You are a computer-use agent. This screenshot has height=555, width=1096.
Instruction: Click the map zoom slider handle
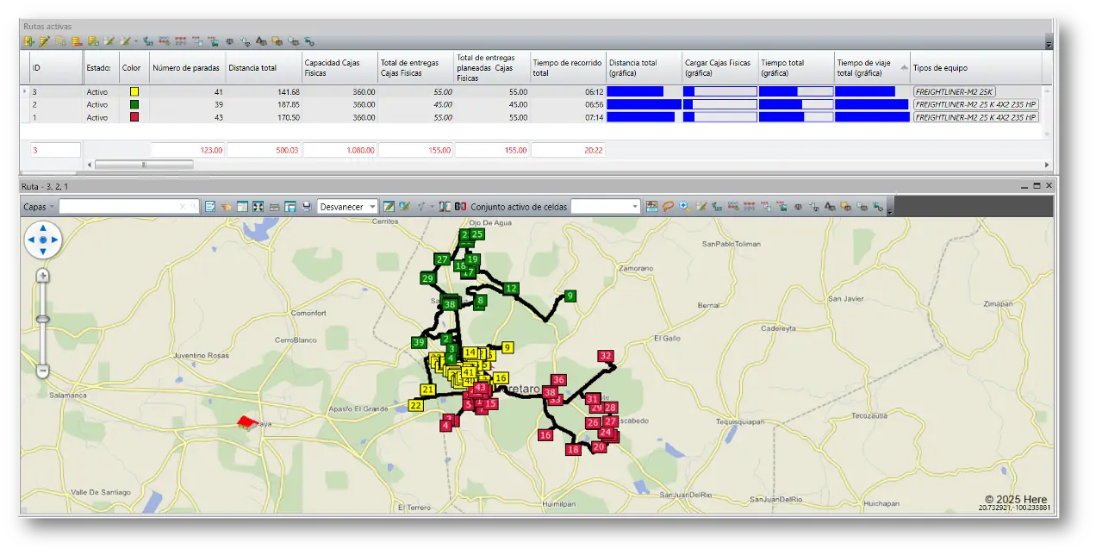pos(43,319)
